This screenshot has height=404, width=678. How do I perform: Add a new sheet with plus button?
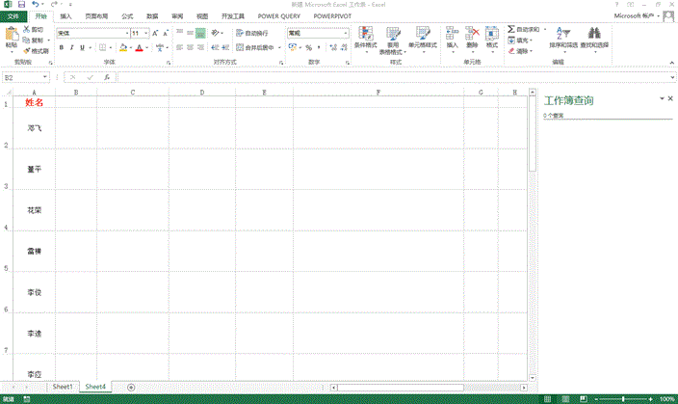point(131,387)
